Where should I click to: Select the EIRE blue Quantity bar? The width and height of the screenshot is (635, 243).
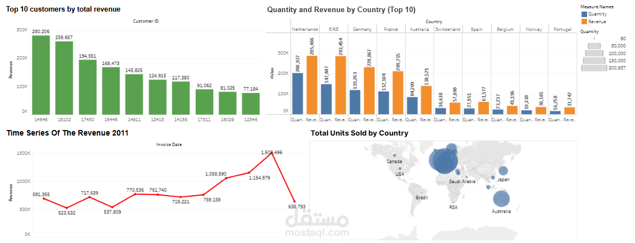click(326, 99)
